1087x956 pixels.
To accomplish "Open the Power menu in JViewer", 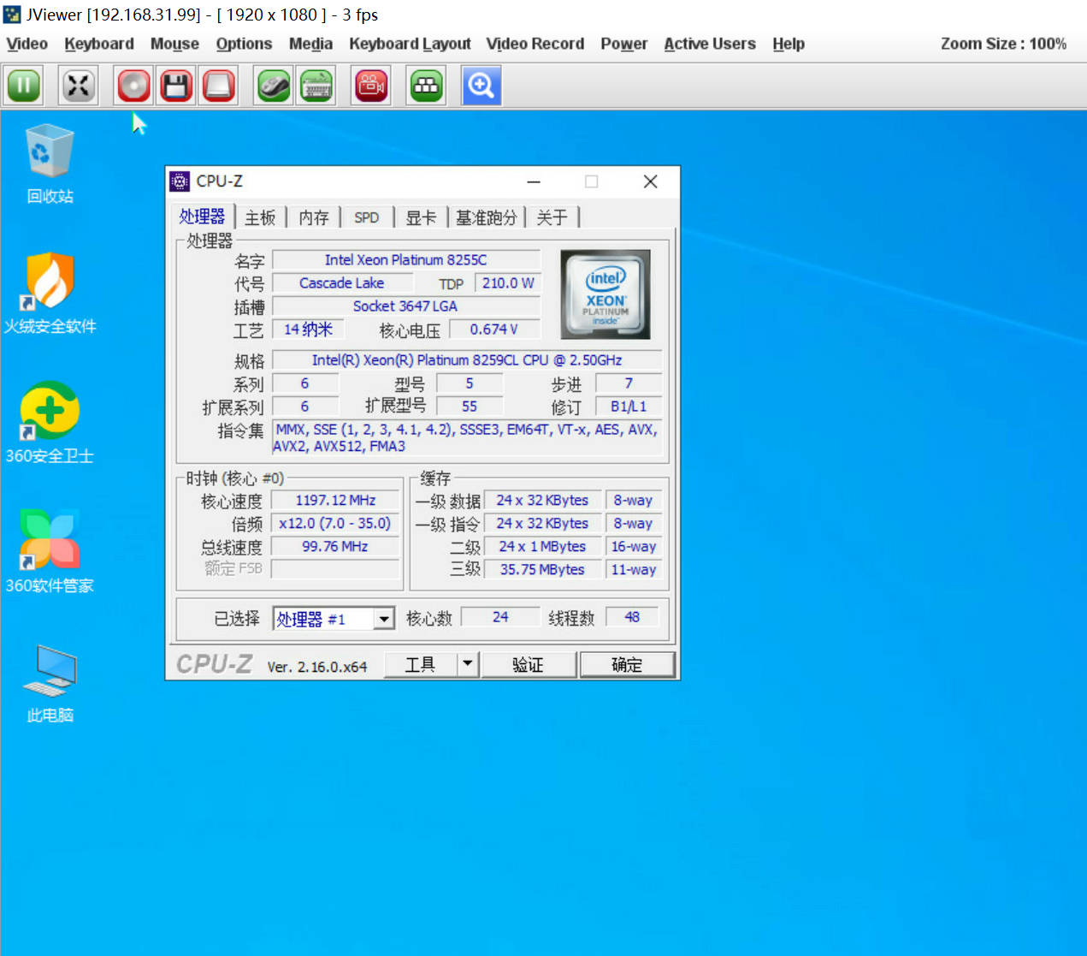I will (623, 44).
